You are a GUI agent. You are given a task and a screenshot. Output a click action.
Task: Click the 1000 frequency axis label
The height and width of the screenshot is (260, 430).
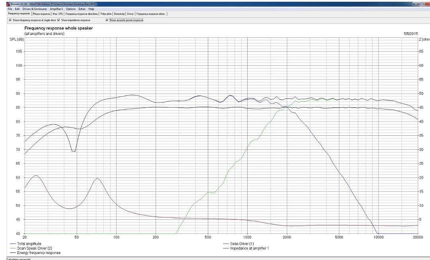pos(247,237)
